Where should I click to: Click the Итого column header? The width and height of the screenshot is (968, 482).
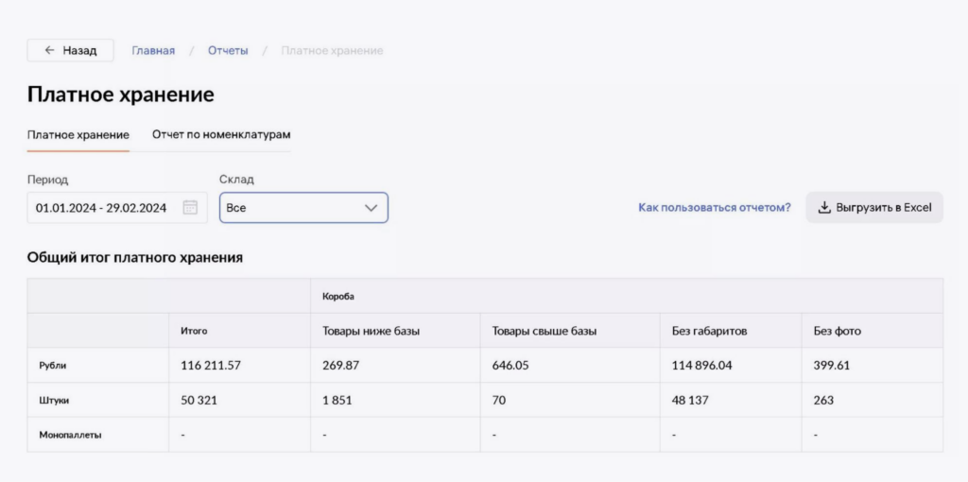click(x=194, y=331)
